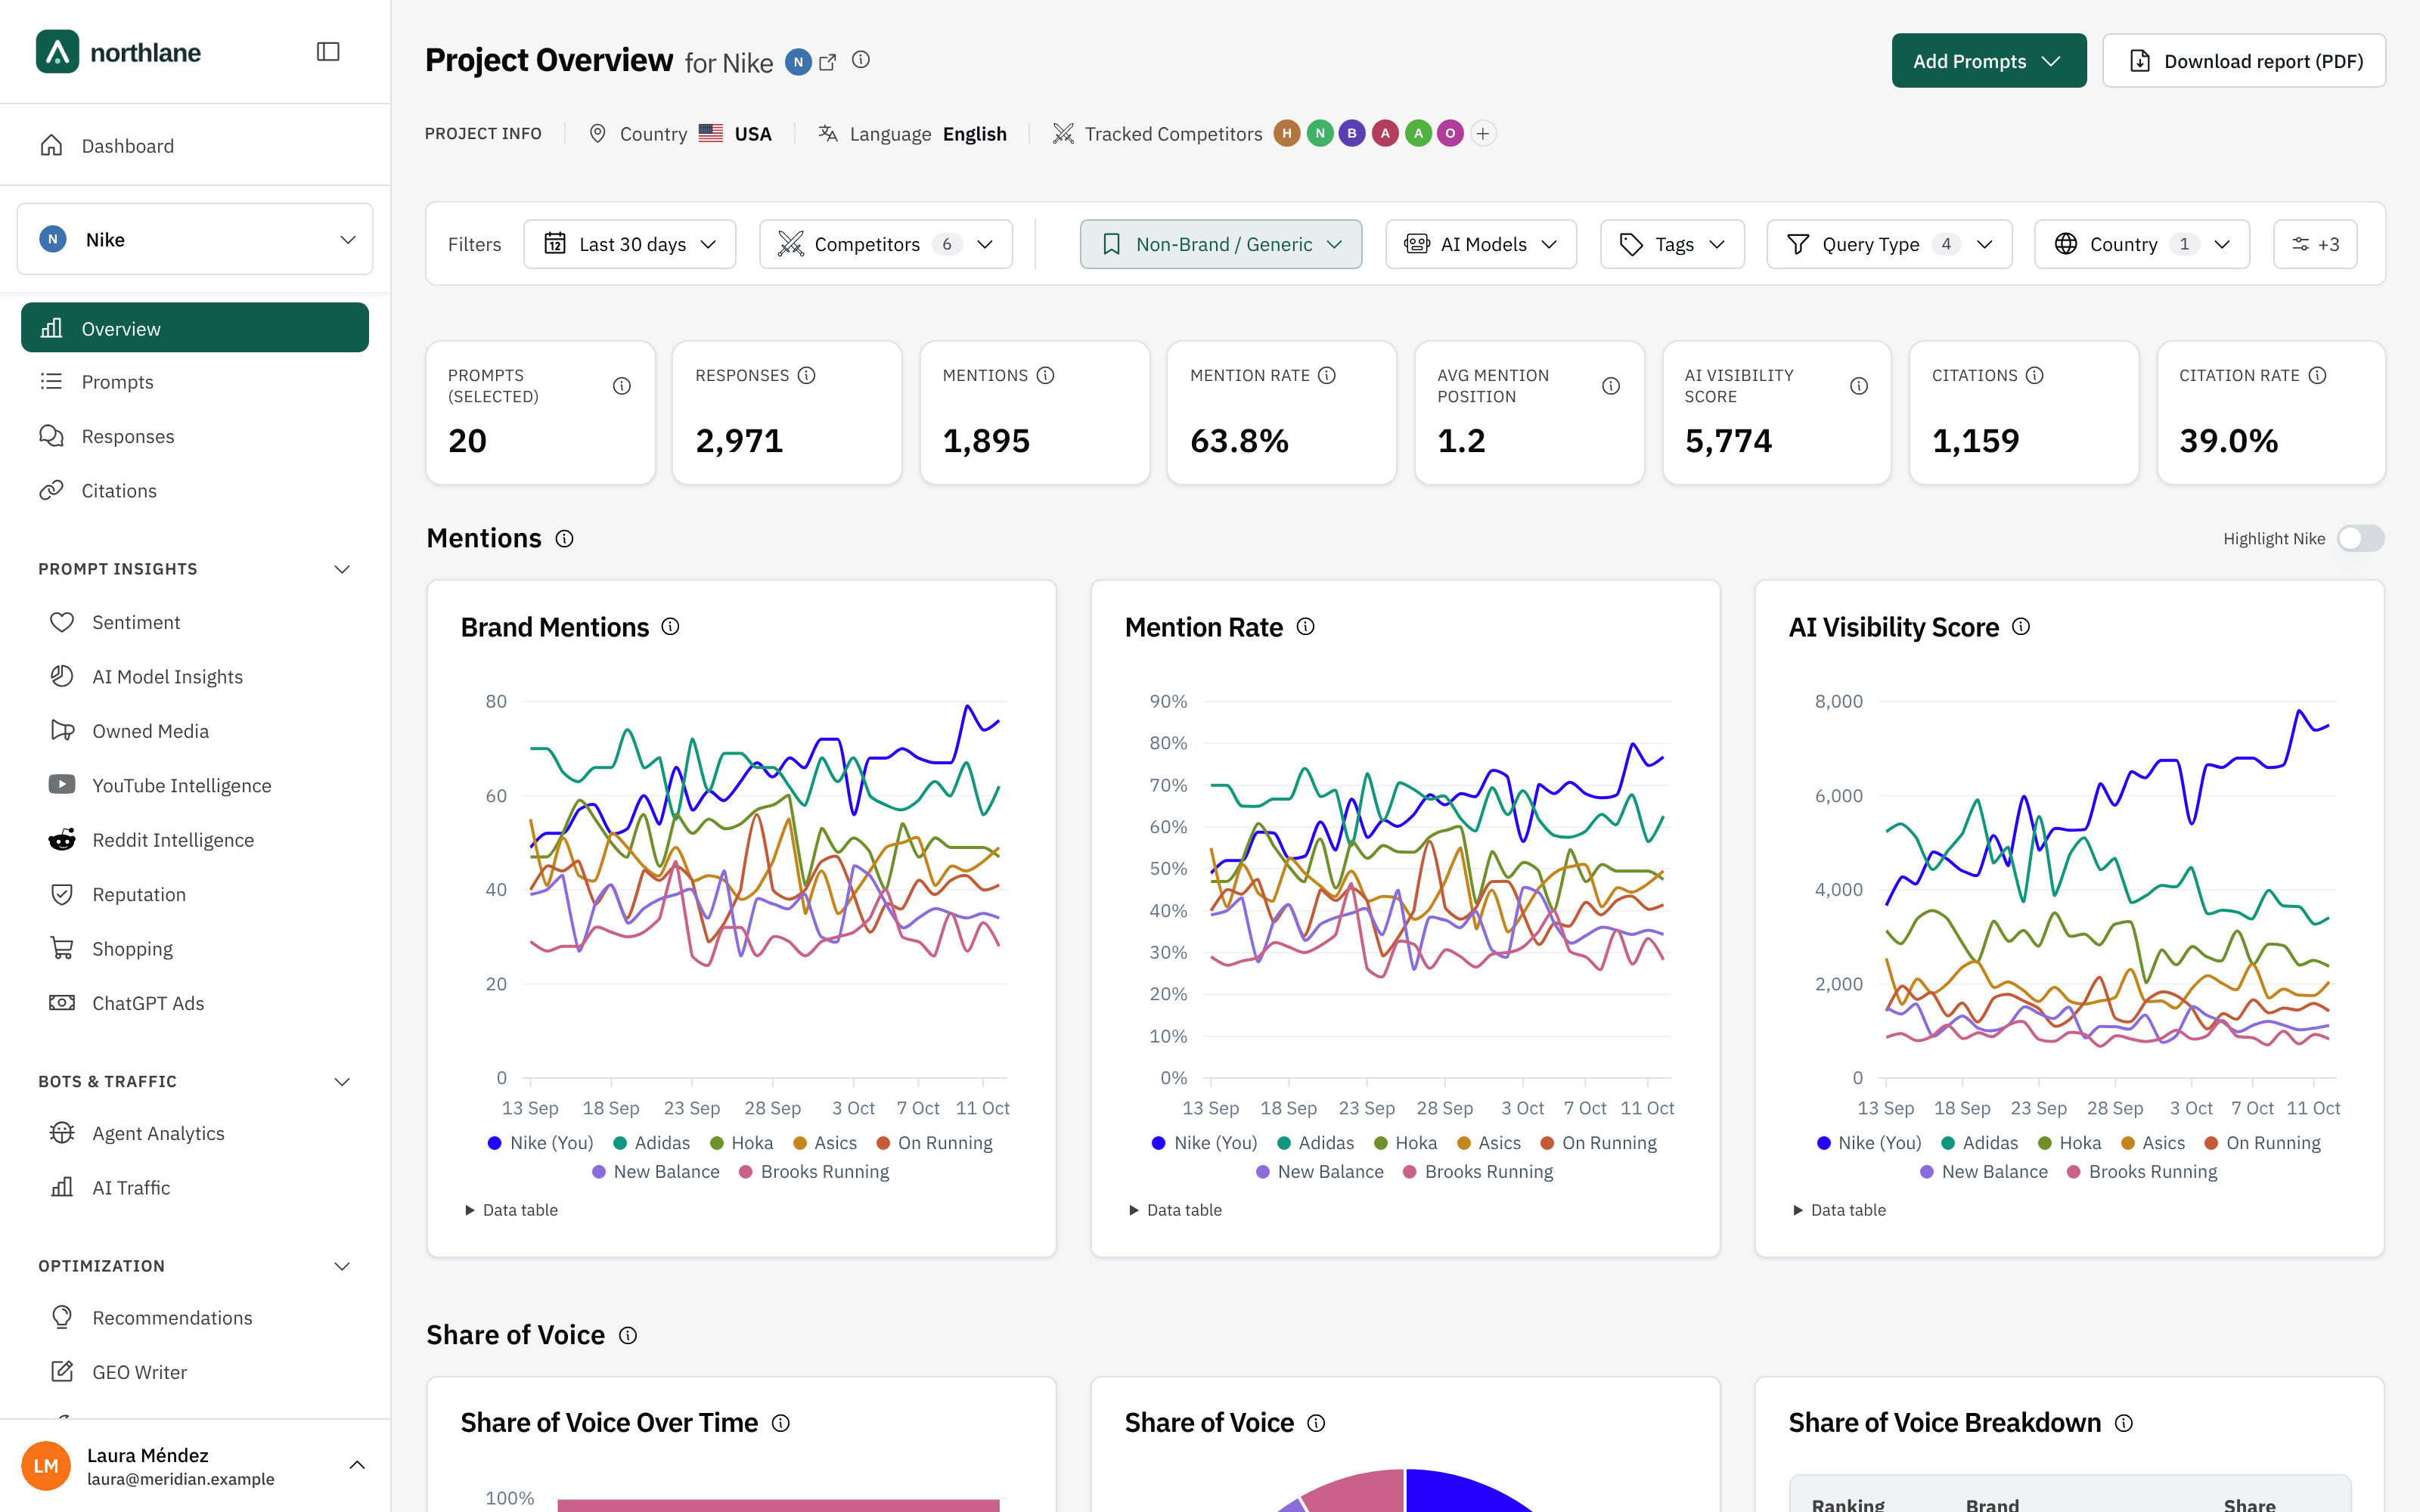Collapse the sidebar panel icon

point(328,52)
